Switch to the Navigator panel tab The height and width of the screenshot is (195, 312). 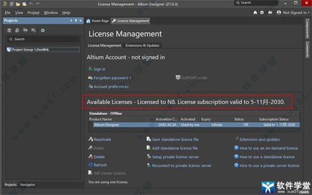coord(28,185)
